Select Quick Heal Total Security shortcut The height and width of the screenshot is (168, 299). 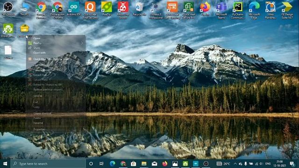[90, 10]
